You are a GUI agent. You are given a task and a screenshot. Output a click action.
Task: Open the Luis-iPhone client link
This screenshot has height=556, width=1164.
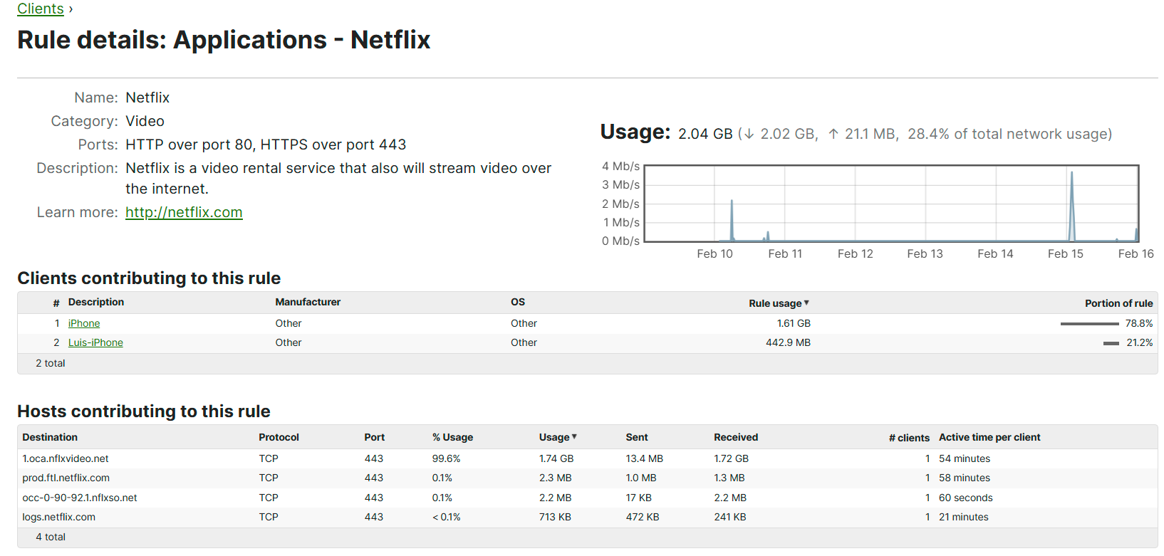coord(95,342)
